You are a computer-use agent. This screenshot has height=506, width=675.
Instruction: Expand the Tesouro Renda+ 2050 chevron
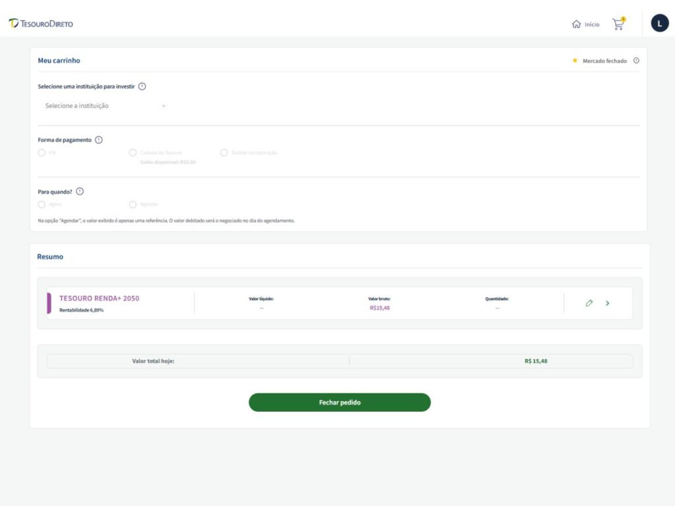pos(607,303)
